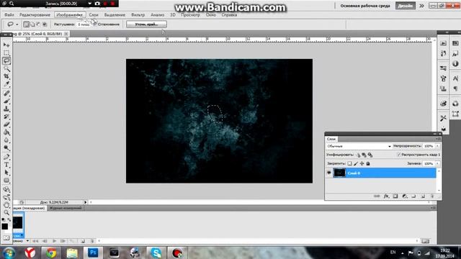Hide layer Слой 0 via eye icon
The image size is (461, 259).
(x=328, y=173)
